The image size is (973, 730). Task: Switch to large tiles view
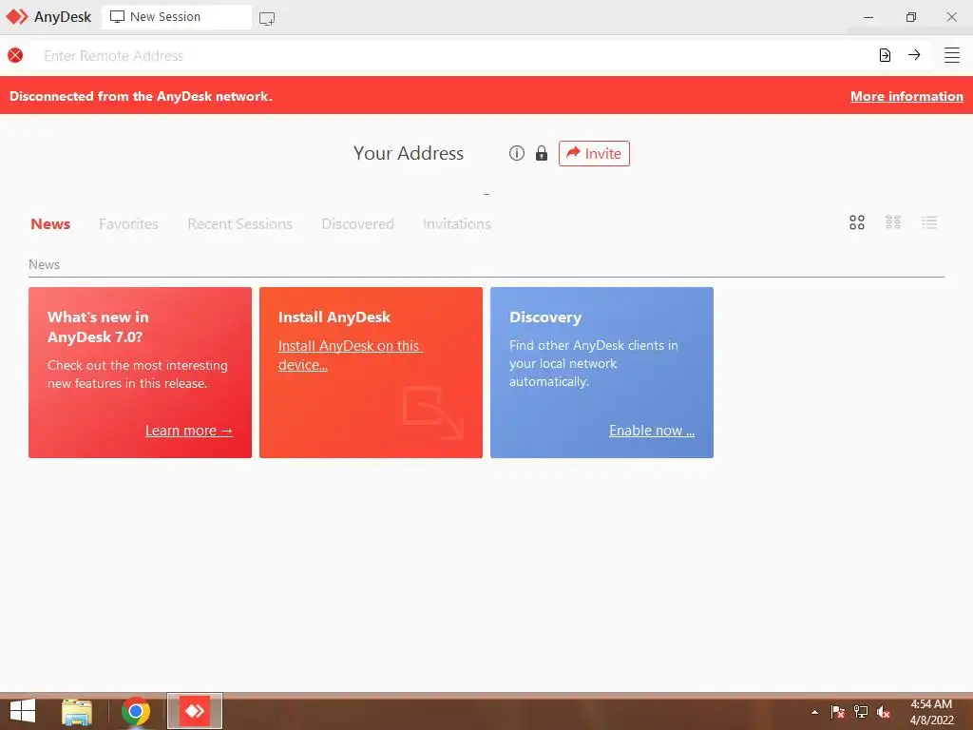pyautogui.click(x=857, y=222)
